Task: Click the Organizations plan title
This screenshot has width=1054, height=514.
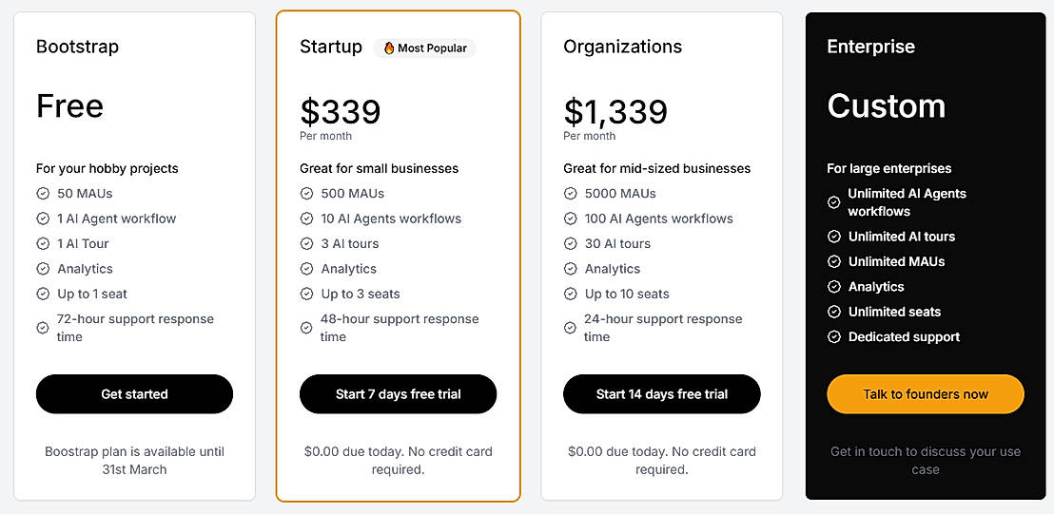Action: pos(622,47)
